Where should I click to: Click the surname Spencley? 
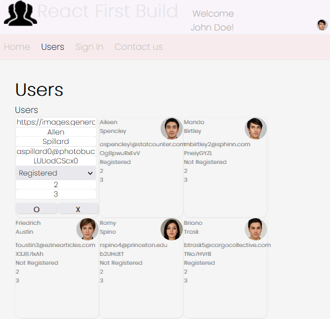click(113, 131)
